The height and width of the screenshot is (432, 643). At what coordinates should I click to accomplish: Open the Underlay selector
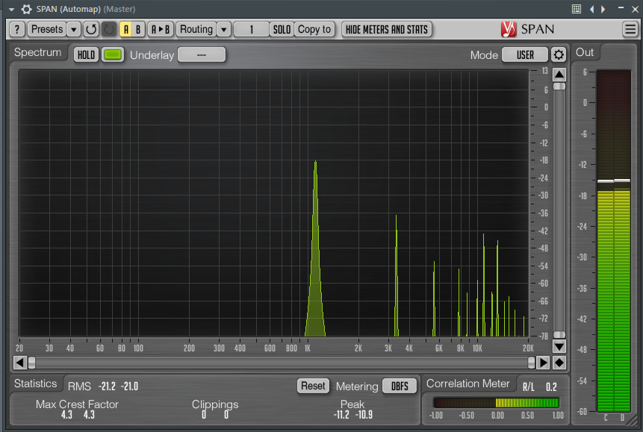pos(202,55)
